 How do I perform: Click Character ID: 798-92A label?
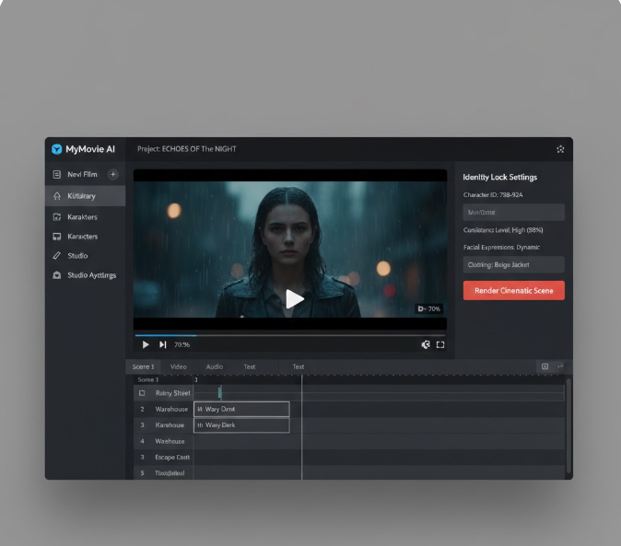click(493, 194)
